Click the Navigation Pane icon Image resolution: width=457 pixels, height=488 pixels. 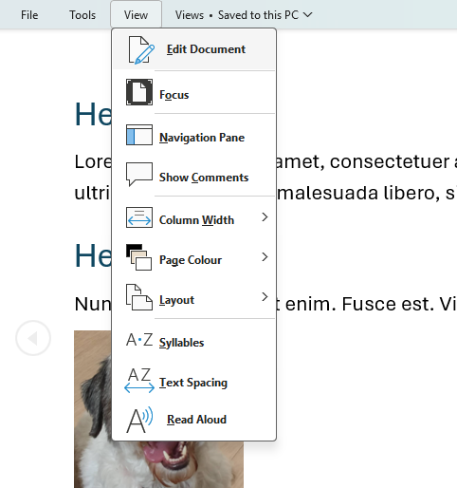pos(139,135)
